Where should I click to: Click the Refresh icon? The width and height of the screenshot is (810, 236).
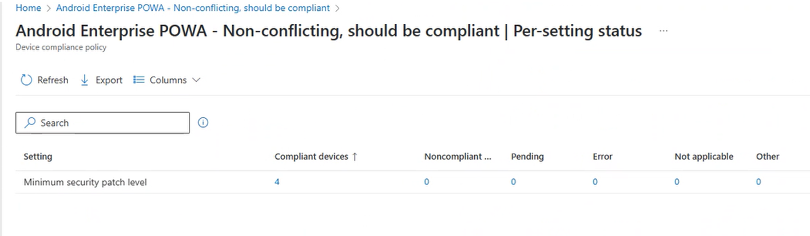click(x=26, y=80)
